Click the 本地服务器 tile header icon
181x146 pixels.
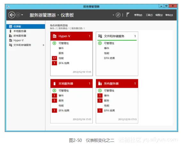pyautogui.click(x=54, y=84)
